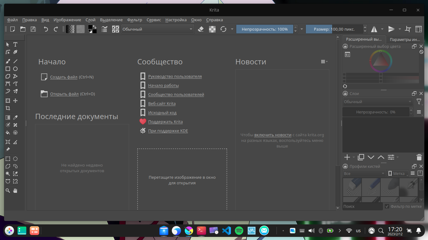Select the straight line tool

pos(15,61)
